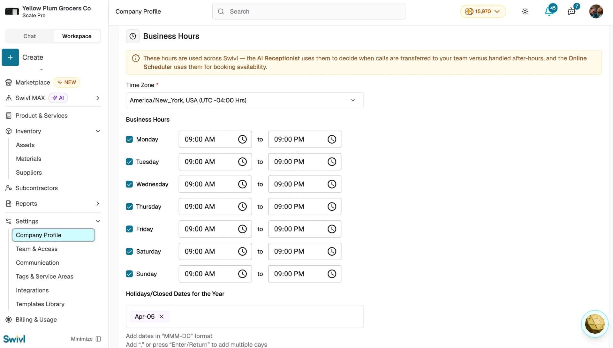The height and width of the screenshot is (348, 613).
Task: Toggle the light/dark theme sun icon
Action: click(525, 11)
